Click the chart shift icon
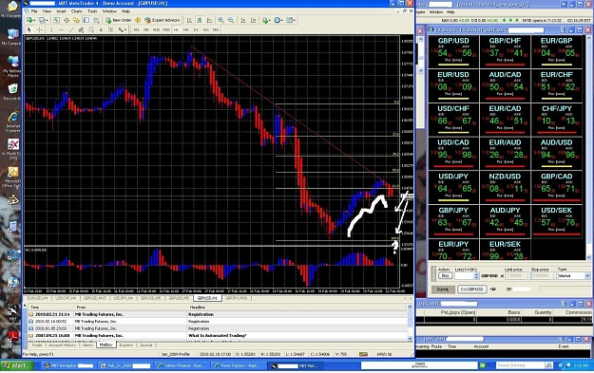 (x=253, y=20)
